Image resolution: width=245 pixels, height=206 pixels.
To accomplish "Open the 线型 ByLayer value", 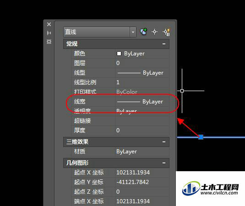I will 142,73.
